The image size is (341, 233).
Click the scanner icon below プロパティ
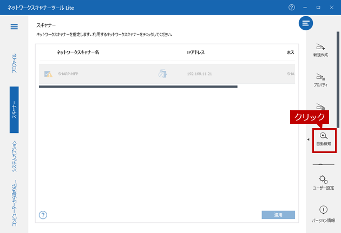click(320, 106)
